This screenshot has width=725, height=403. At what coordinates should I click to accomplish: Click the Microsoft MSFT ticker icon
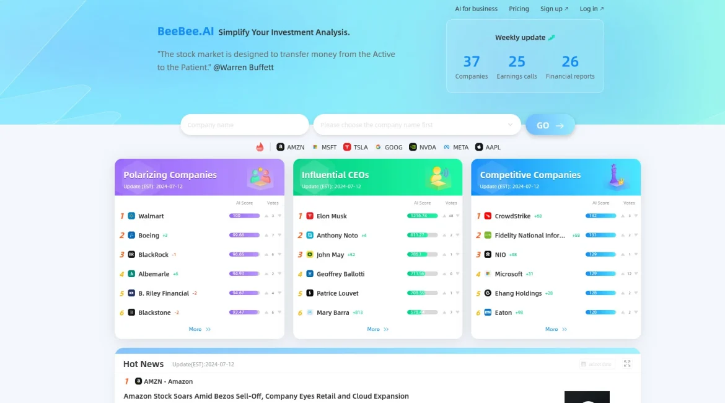(315, 147)
